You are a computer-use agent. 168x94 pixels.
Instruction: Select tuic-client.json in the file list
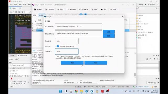[18, 68]
